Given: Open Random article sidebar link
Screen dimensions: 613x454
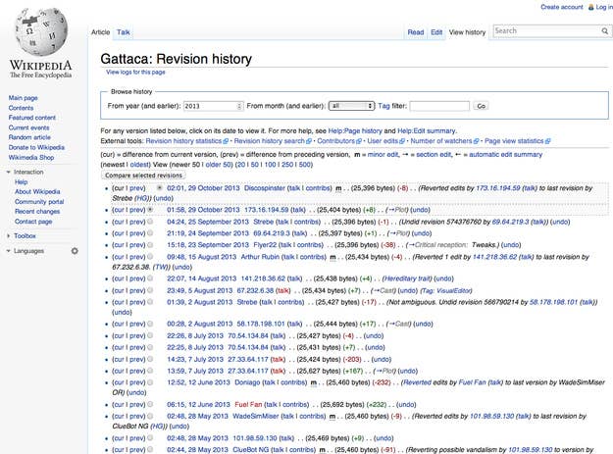Looking at the screenshot, I should pos(29,137).
